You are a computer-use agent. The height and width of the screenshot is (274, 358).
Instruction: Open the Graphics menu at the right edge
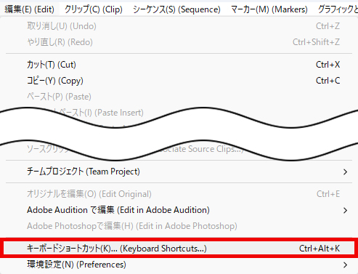click(338, 9)
